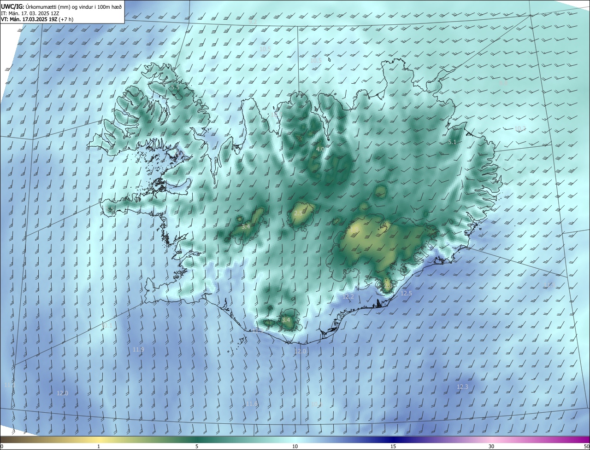Screen dimensions: 590x450
Task: Click the 12.5 value off the southeast coast
Action: tap(406, 294)
